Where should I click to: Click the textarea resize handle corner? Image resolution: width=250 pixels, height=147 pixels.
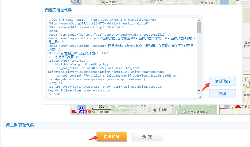(200, 96)
